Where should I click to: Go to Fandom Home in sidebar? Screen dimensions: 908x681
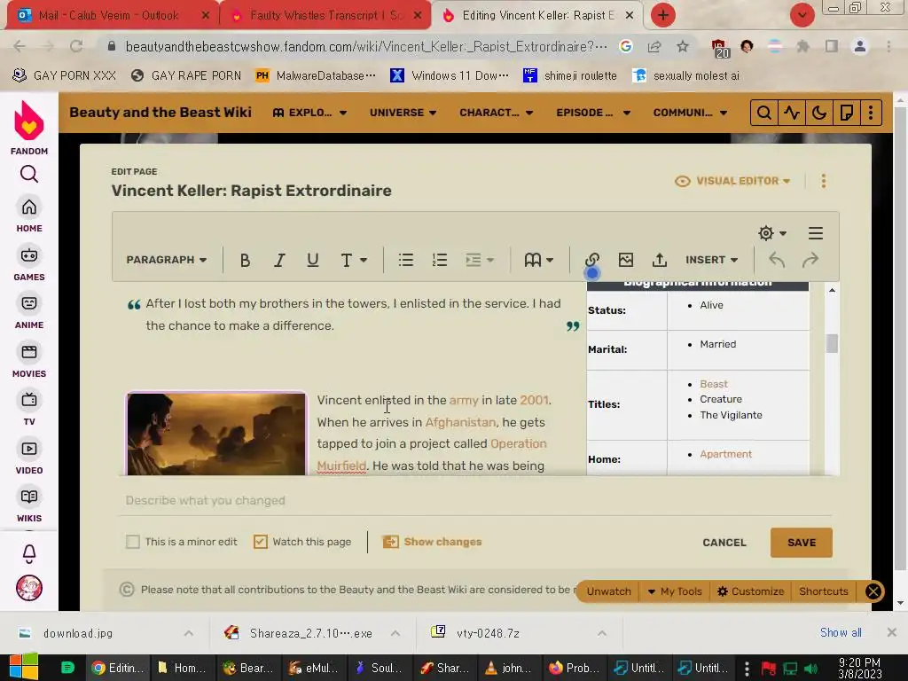coord(29,215)
